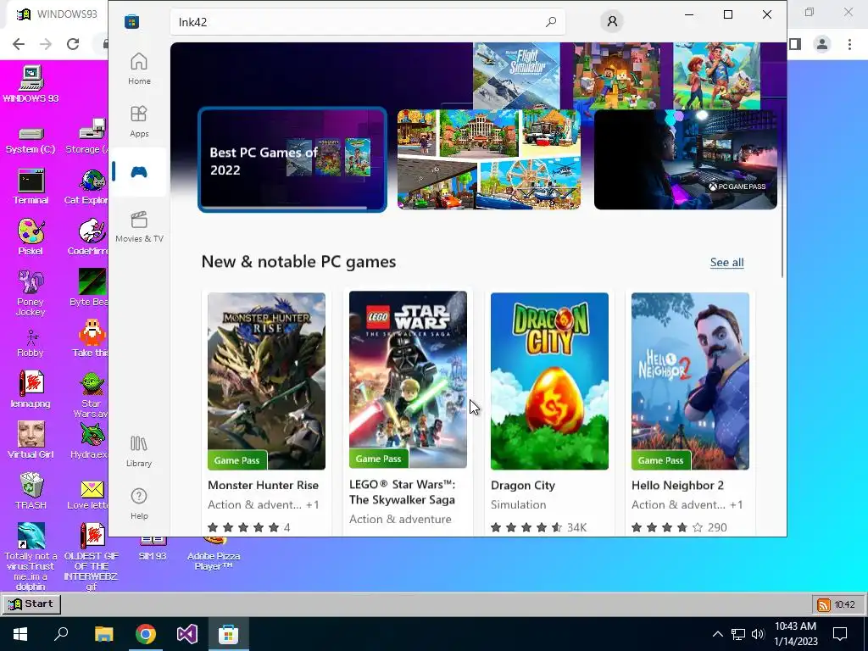The image size is (868, 651).
Task: Click the search magnifier icon in Store
Action: 551,21
